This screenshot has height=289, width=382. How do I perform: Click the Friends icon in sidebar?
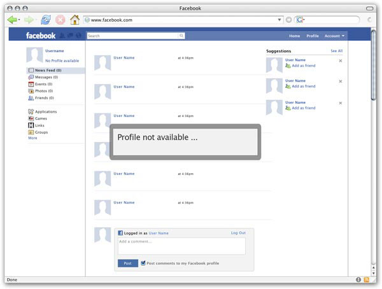click(31, 98)
